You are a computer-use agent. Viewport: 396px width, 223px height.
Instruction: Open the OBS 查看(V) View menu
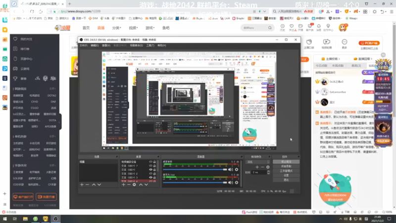click(106, 46)
